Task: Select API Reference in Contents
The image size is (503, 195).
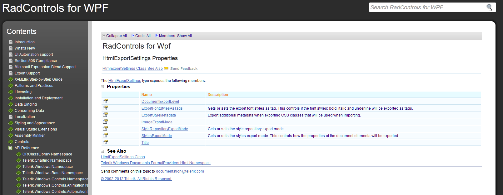Action: (27, 148)
